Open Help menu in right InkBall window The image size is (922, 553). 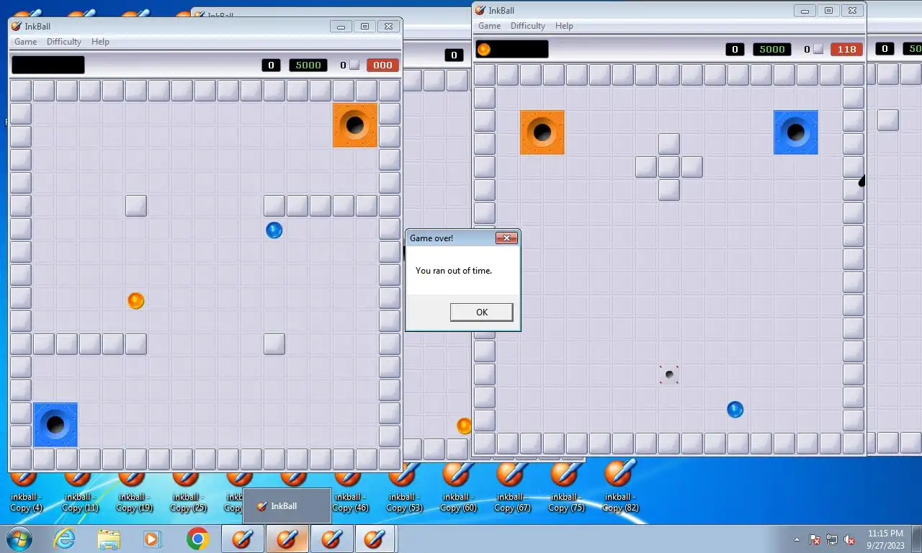click(x=565, y=26)
